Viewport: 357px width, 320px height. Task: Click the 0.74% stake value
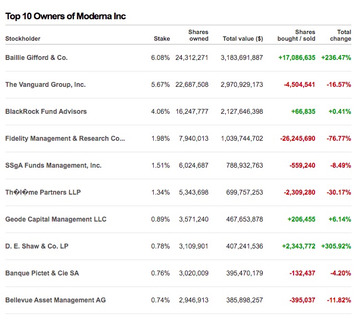tap(160, 300)
